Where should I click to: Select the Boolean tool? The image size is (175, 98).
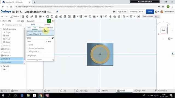pos(86,16)
